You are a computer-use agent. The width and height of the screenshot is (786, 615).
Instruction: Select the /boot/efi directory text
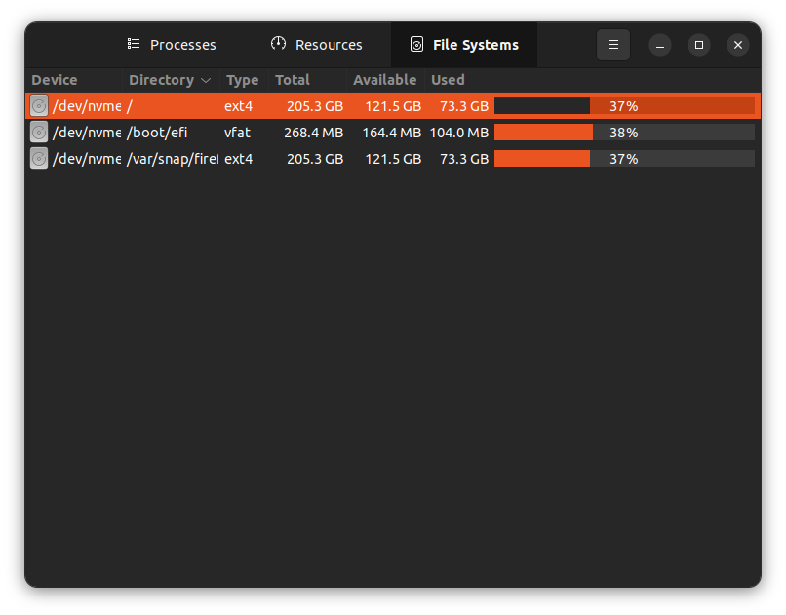[157, 133]
